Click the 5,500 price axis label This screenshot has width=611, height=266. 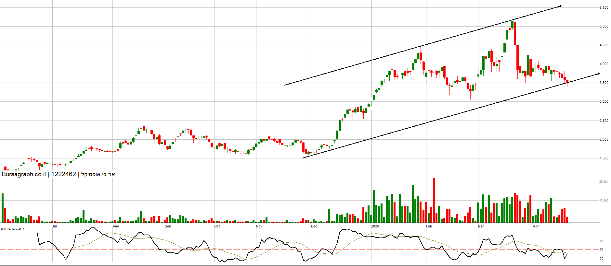click(604, 7)
